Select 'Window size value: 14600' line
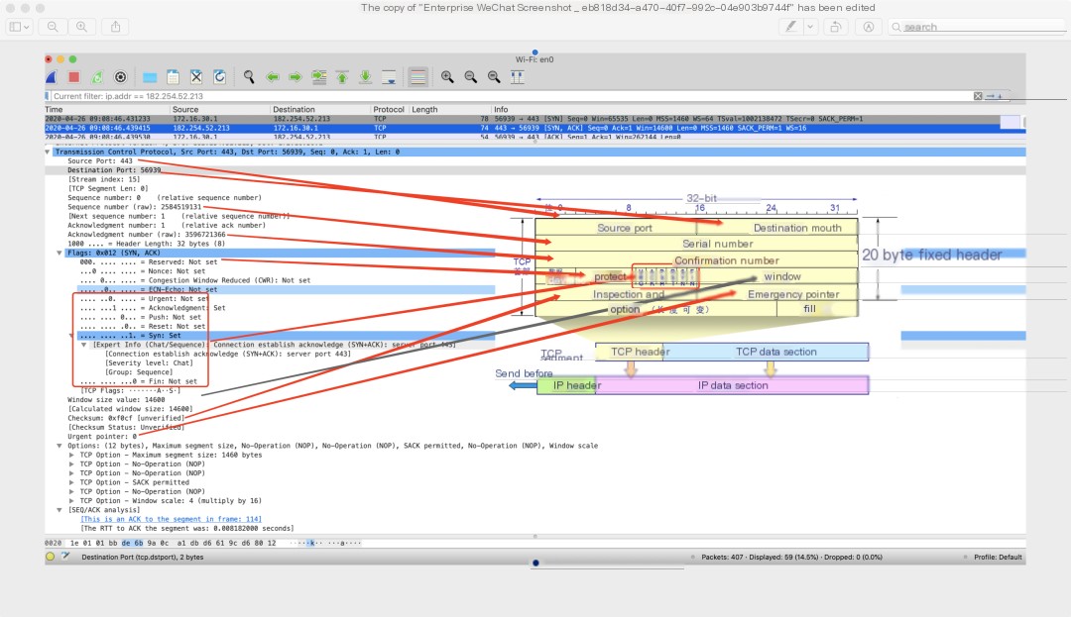 (x=116, y=400)
